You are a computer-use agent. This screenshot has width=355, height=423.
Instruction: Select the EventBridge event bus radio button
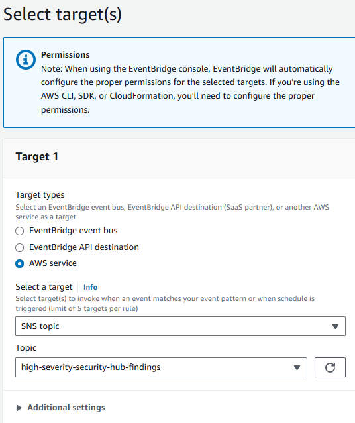click(x=19, y=231)
